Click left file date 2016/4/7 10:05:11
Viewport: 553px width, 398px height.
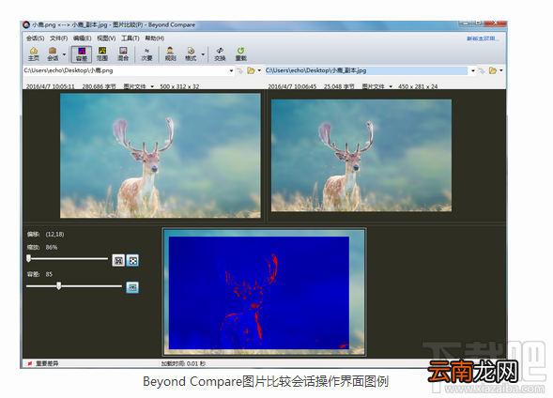pyautogui.click(x=51, y=86)
